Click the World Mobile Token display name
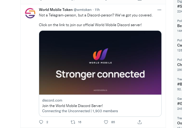The height and width of the screenshot is (128, 182). coord(56,10)
